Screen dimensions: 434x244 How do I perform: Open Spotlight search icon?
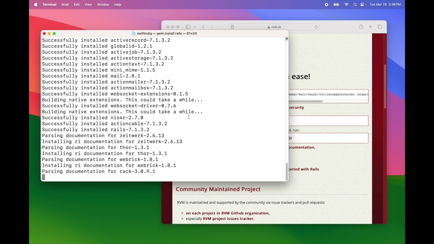click(x=355, y=4)
